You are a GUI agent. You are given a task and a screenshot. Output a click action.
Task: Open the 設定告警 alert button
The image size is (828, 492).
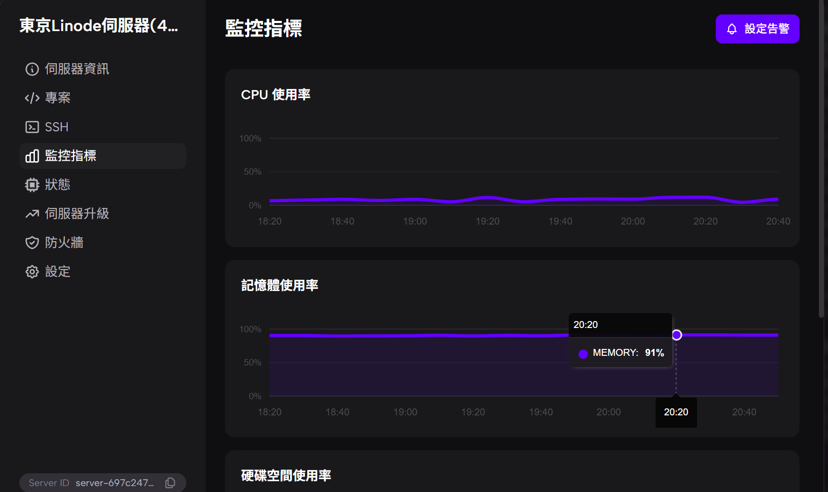tap(757, 29)
